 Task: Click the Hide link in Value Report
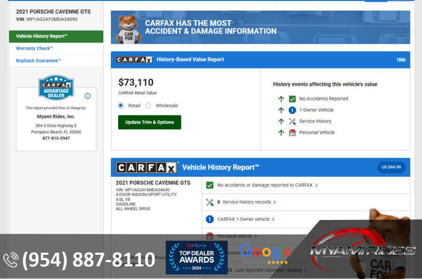401,59
